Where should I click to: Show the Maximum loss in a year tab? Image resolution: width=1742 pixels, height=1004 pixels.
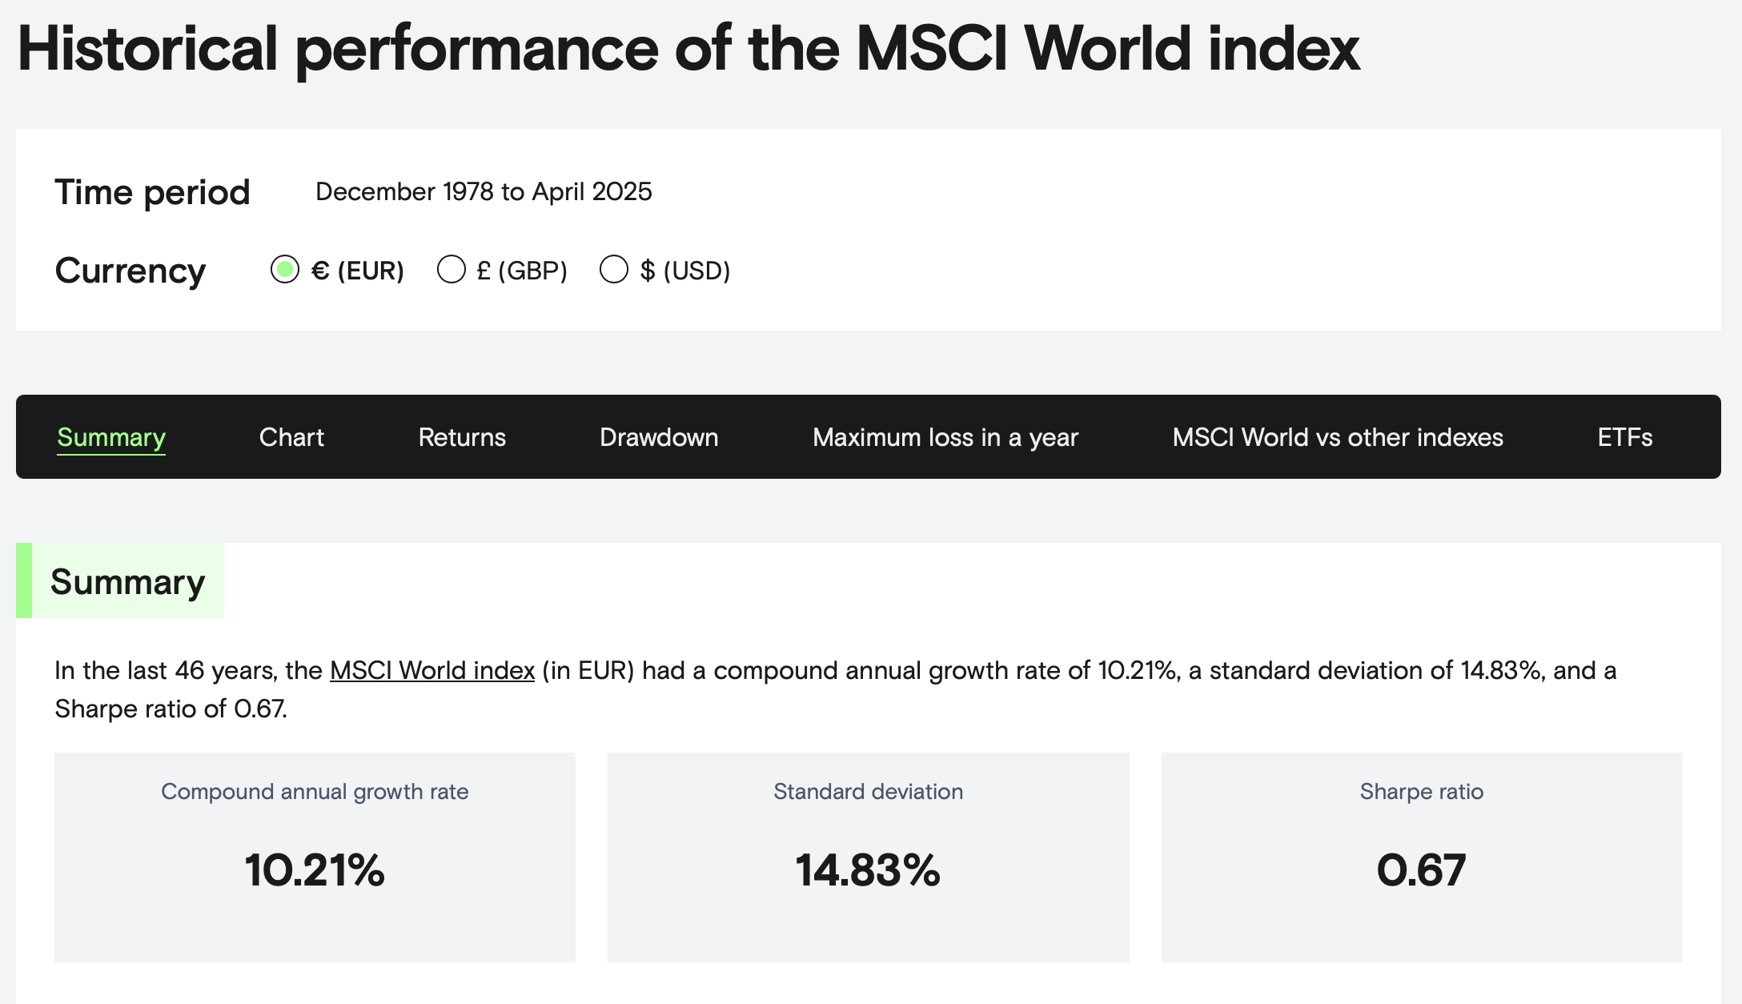pos(945,437)
